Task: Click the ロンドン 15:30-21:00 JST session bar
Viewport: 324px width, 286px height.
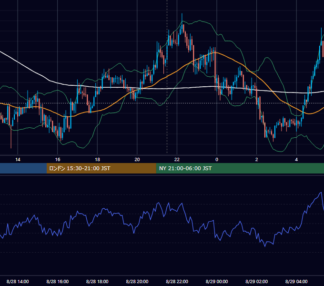Action: (101, 168)
